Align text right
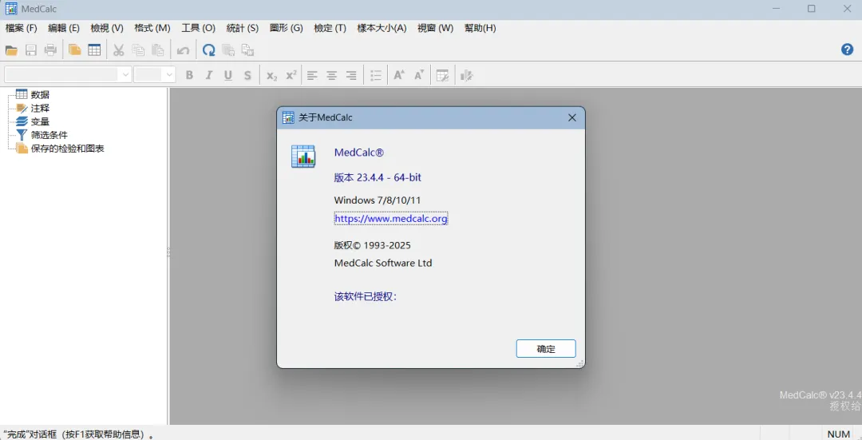The height and width of the screenshot is (440, 862). 351,75
